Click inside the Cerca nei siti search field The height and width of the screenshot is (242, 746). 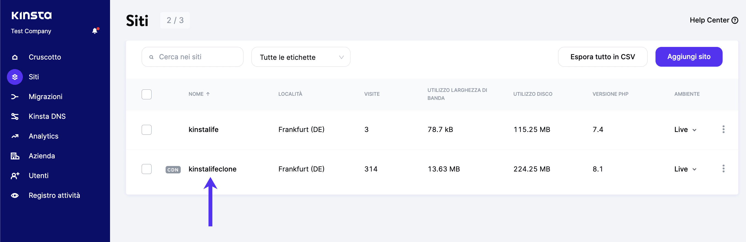click(x=192, y=57)
